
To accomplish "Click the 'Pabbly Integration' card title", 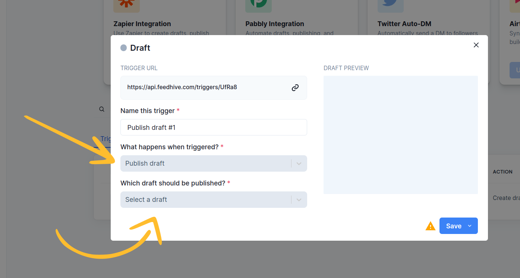I will pos(275,24).
